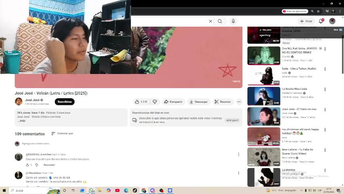
Task: Click the zoom magnifier icon in address bar
Action: (312, 11)
